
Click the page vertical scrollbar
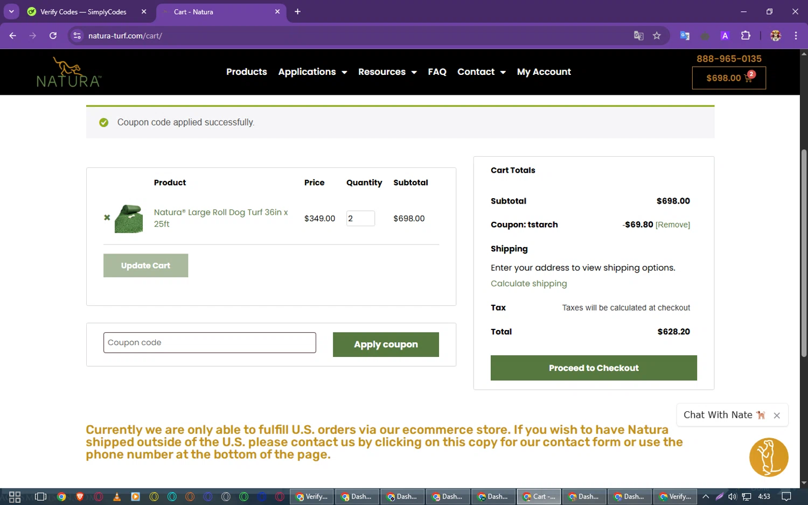[804, 253]
